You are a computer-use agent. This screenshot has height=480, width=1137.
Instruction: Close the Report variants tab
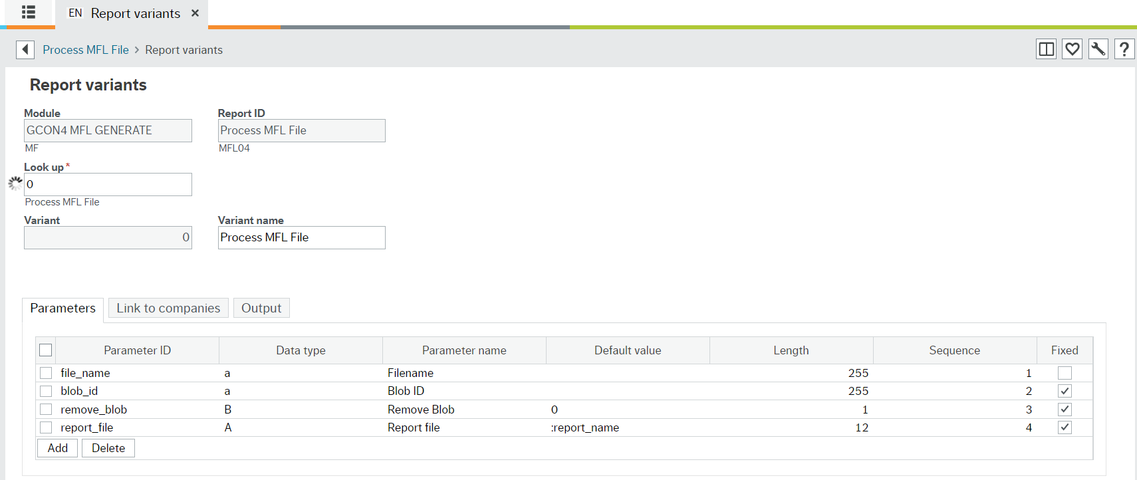[x=195, y=13]
